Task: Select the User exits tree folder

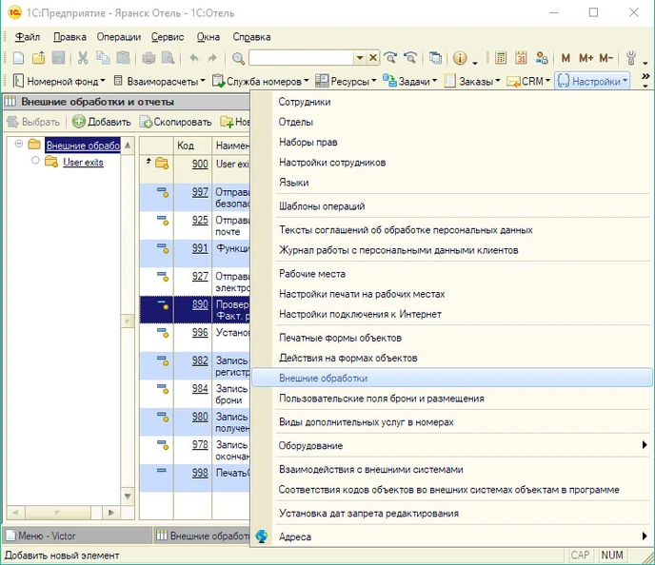Action: pyautogui.click(x=83, y=162)
